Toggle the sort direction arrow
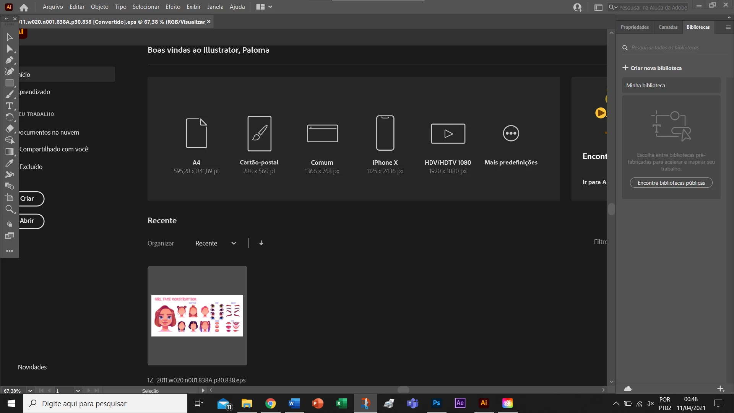The height and width of the screenshot is (413, 734). [x=261, y=243]
